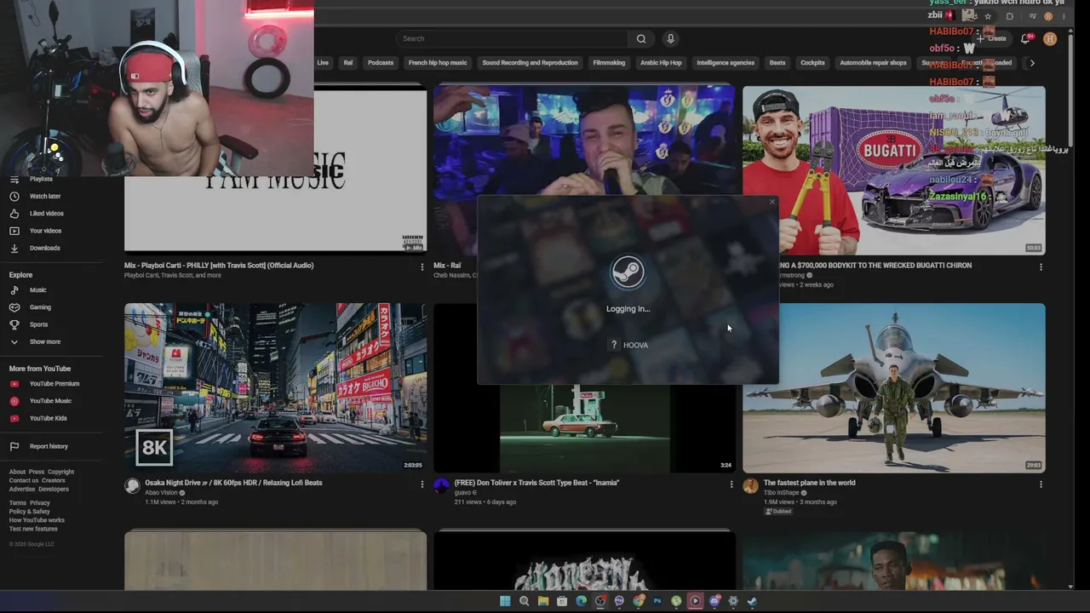Select the Beats filter chip

pyautogui.click(x=777, y=62)
